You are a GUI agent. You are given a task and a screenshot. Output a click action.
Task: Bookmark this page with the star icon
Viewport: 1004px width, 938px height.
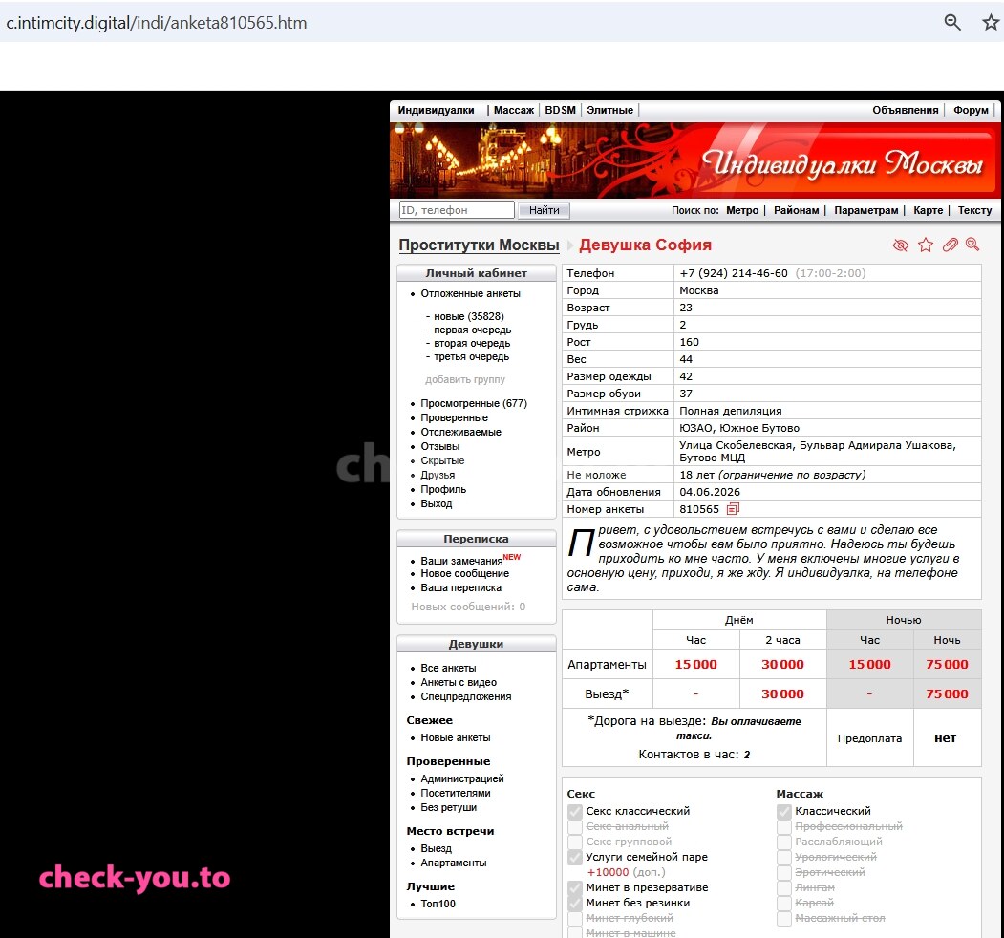[x=991, y=22]
